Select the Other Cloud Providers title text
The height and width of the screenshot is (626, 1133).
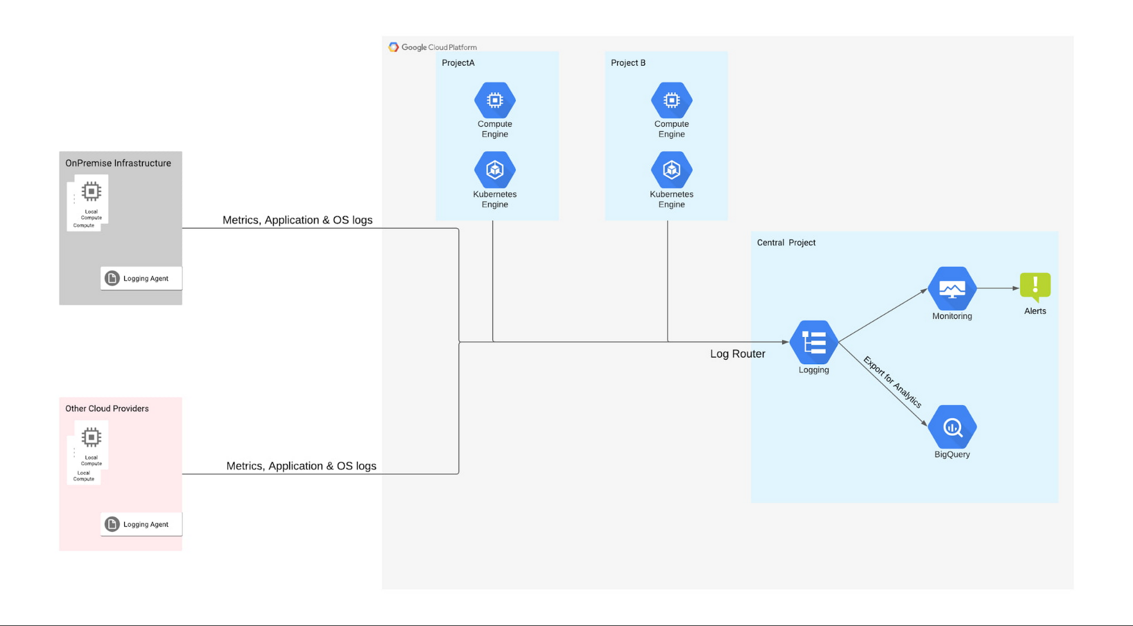click(x=107, y=409)
